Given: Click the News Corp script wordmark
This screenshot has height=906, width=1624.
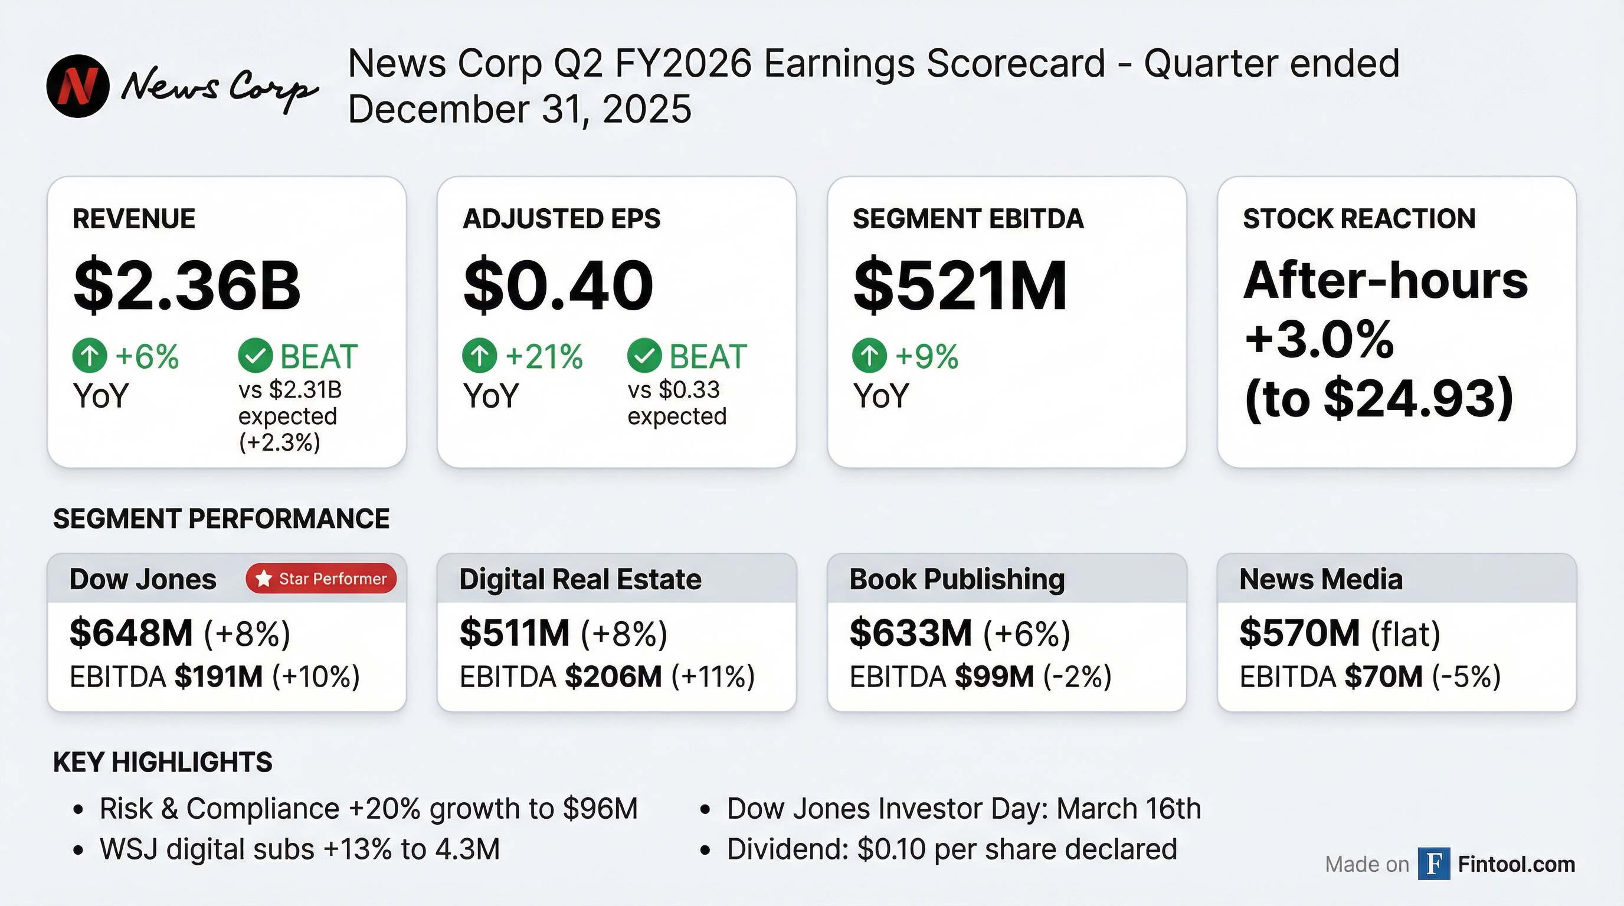Looking at the screenshot, I should [x=220, y=88].
